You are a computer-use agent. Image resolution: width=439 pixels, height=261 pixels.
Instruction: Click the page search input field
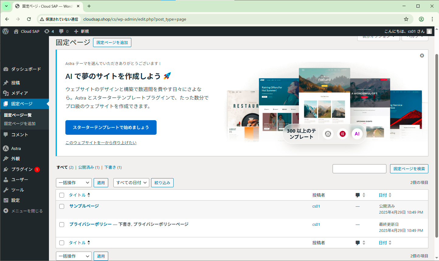(359, 169)
